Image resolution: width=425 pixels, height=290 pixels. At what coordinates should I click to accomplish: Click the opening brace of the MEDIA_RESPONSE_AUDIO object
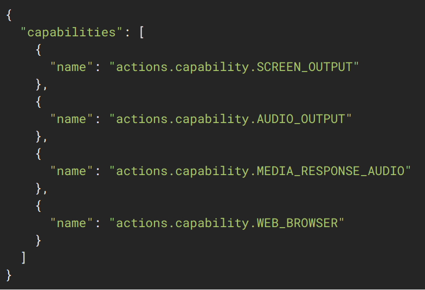click(38, 153)
